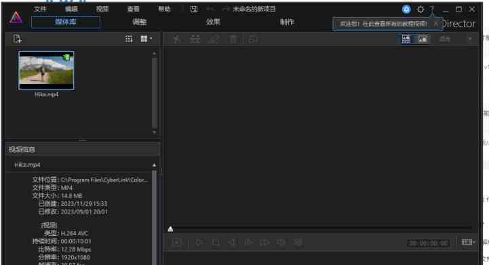Click the snapshot icon left of play
This screenshot has height=265, width=489.
point(176,242)
